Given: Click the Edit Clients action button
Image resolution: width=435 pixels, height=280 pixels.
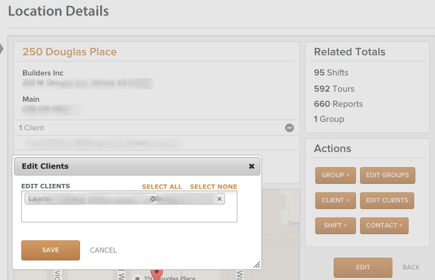Looking at the screenshot, I should click(387, 201).
